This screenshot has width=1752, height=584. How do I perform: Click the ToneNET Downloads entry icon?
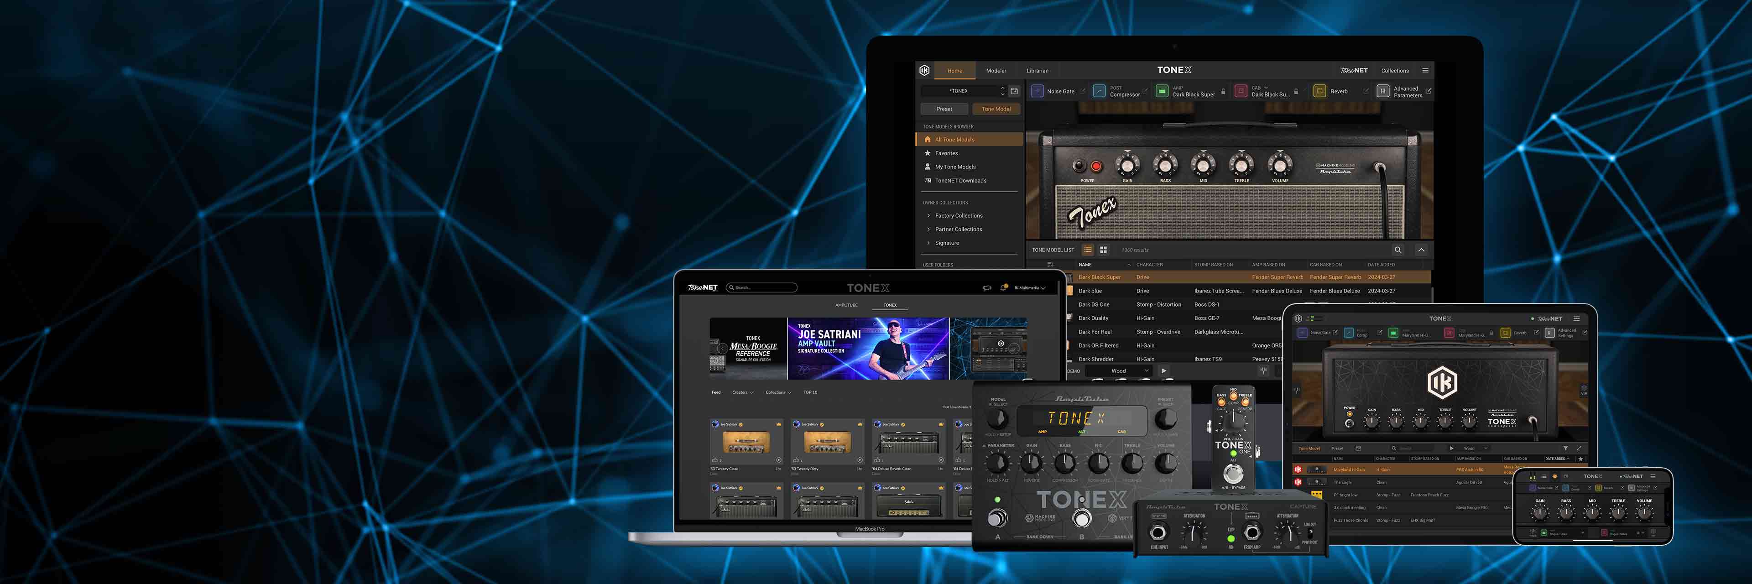coord(928,180)
